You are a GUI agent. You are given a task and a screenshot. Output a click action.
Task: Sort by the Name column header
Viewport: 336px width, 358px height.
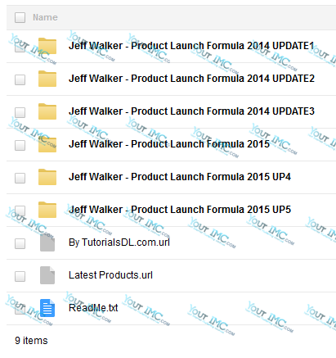[45, 17]
